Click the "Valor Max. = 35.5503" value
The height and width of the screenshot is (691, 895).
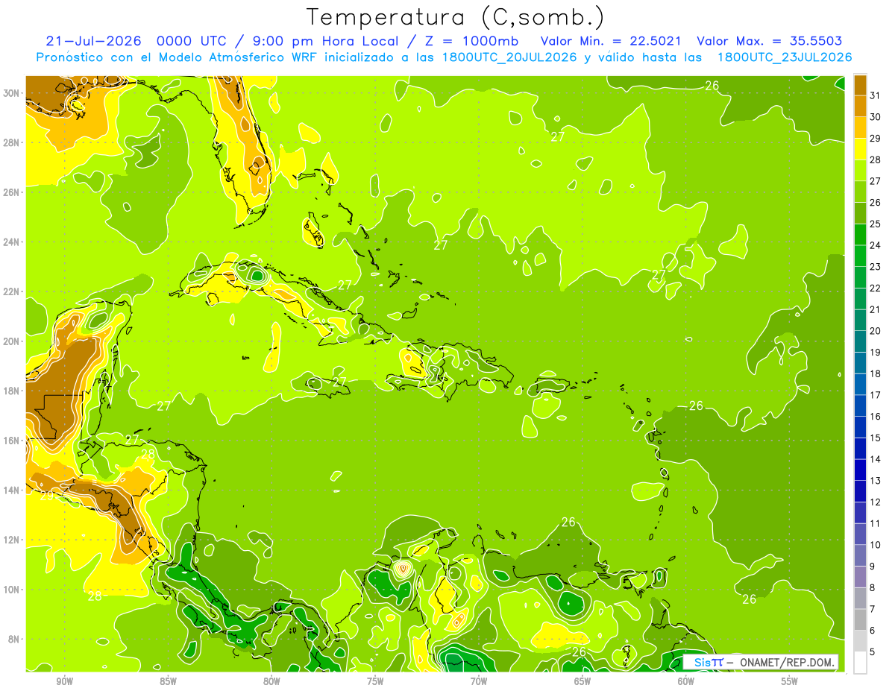coord(770,41)
